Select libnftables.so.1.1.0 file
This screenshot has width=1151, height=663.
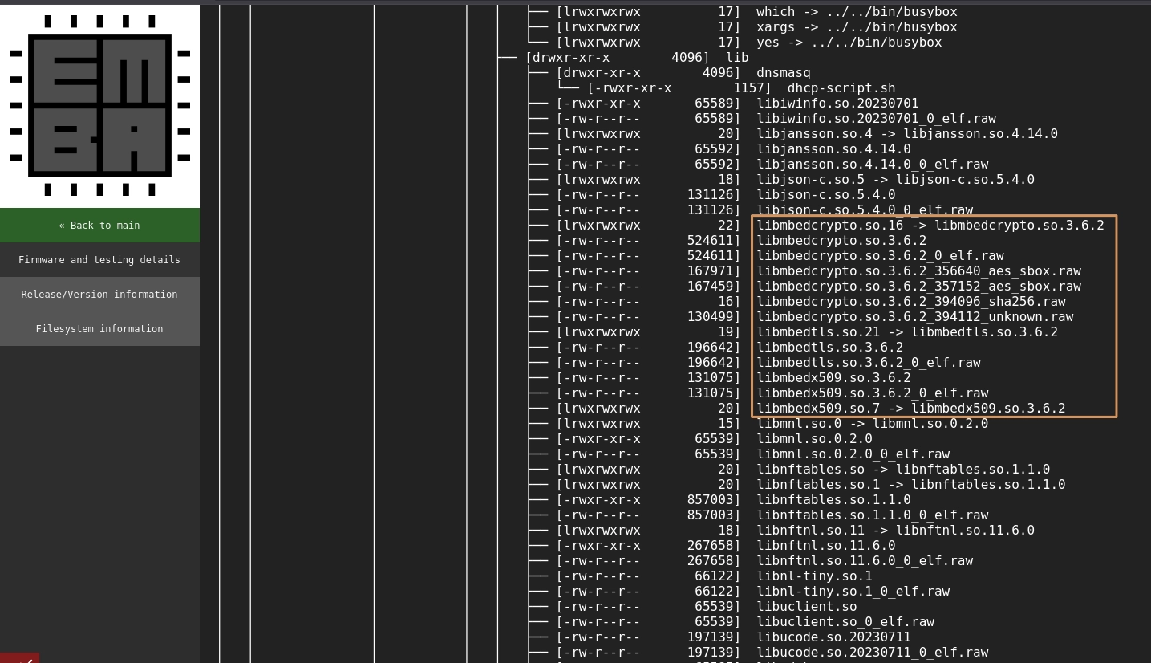[x=834, y=500]
